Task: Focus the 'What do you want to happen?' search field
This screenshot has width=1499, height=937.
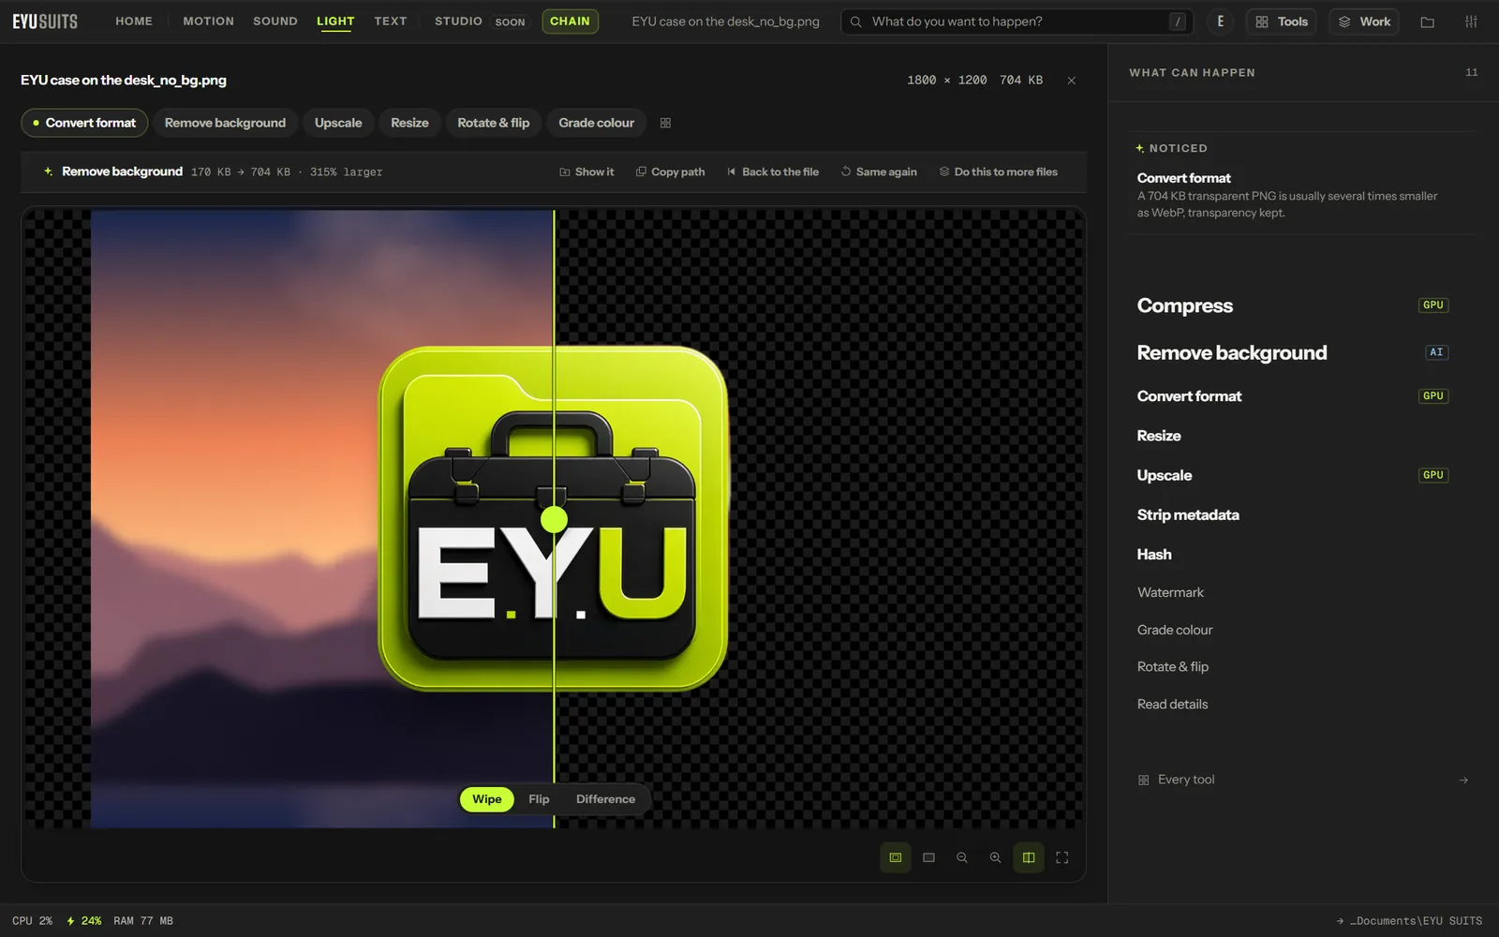Action: pyautogui.click(x=1017, y=22)
